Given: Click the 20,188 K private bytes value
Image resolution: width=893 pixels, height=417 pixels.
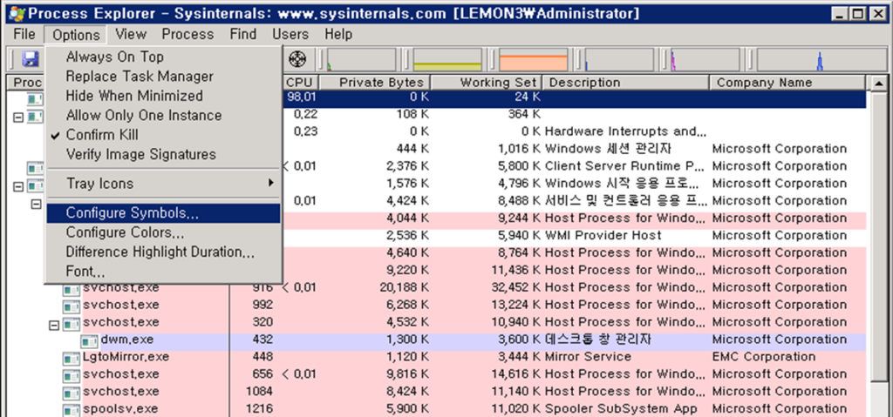Looking at the screenshot, I should pyautogui.click(x=405, y=288).
